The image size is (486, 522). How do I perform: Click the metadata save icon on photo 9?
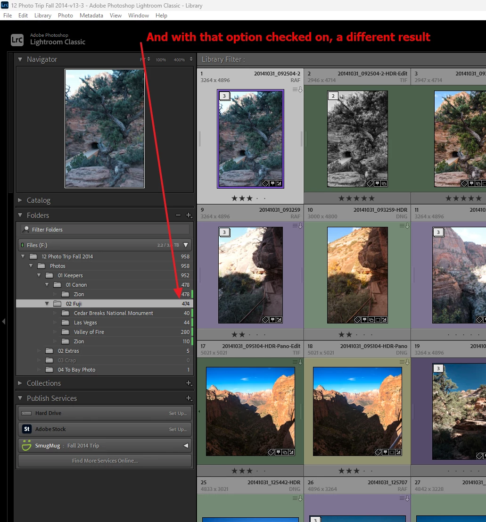point(297,226)
